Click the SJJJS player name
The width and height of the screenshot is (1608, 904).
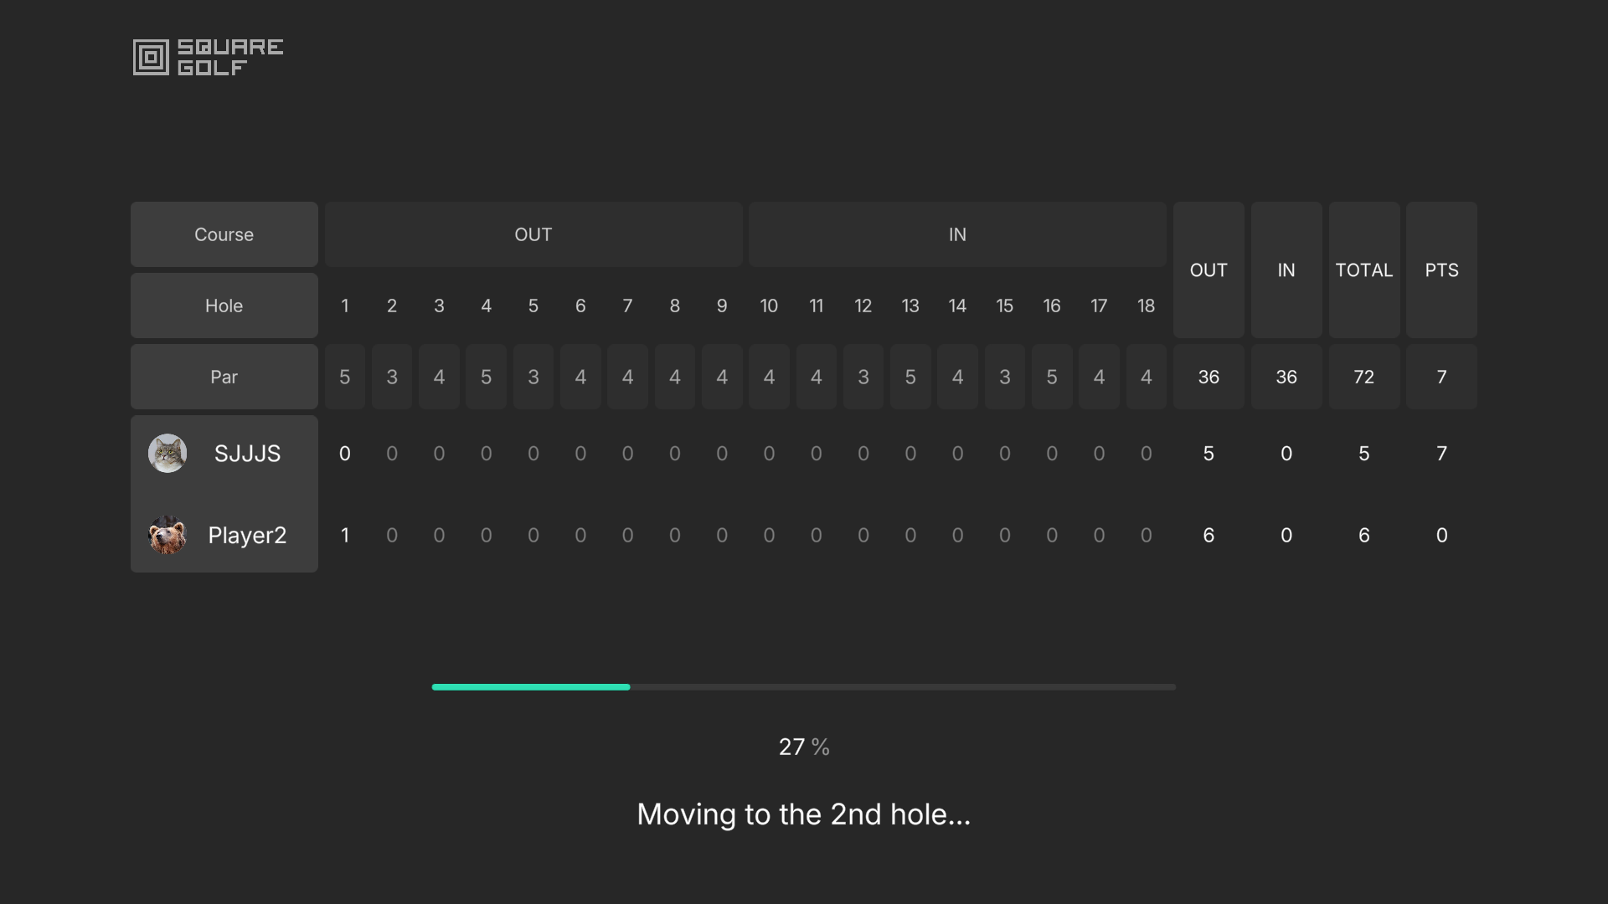247,453
